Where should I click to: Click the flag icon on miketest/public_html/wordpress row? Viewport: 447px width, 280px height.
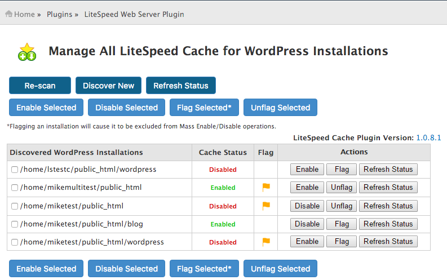click(x=266, y=242)
